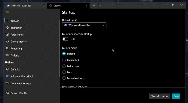
Task: Click Discard changes button
Action: click(160, 96)
